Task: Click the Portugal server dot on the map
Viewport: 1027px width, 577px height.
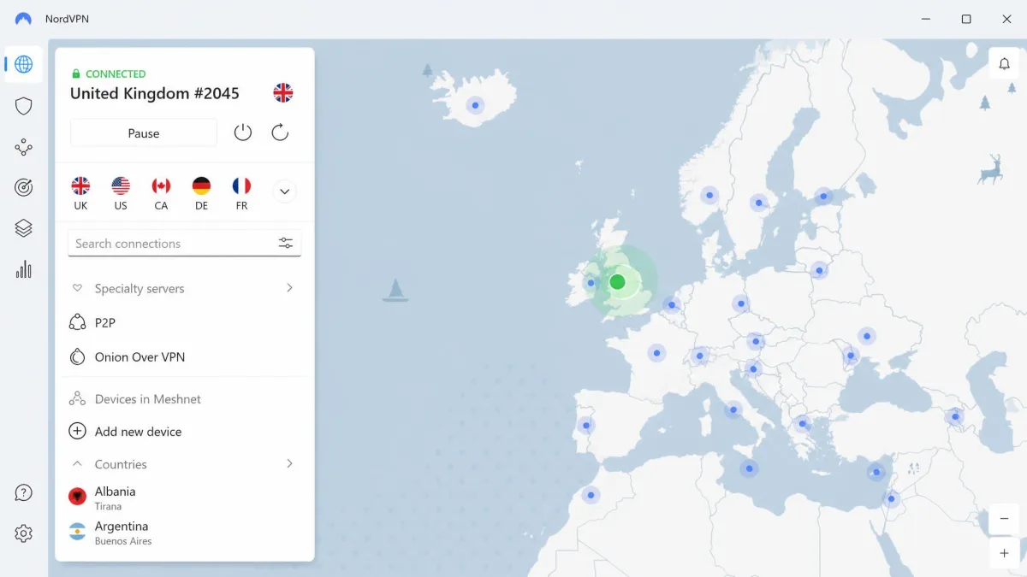Action: [x=586, y=425]
